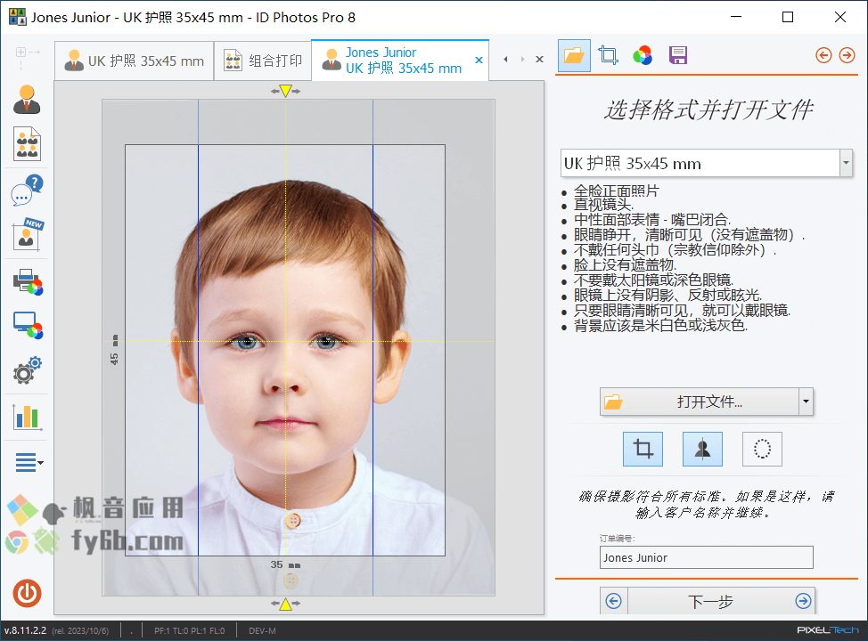Switch to the 组合打印 tab

point(263,61)
